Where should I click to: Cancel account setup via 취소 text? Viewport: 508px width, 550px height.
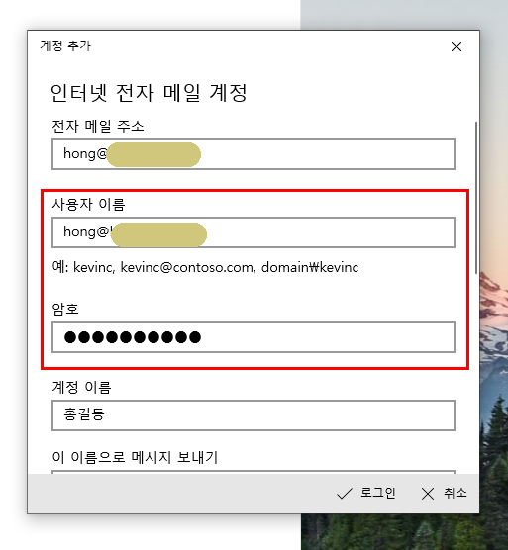point(456,493)
